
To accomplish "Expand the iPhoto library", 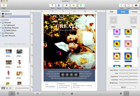I will click(1, 16).
